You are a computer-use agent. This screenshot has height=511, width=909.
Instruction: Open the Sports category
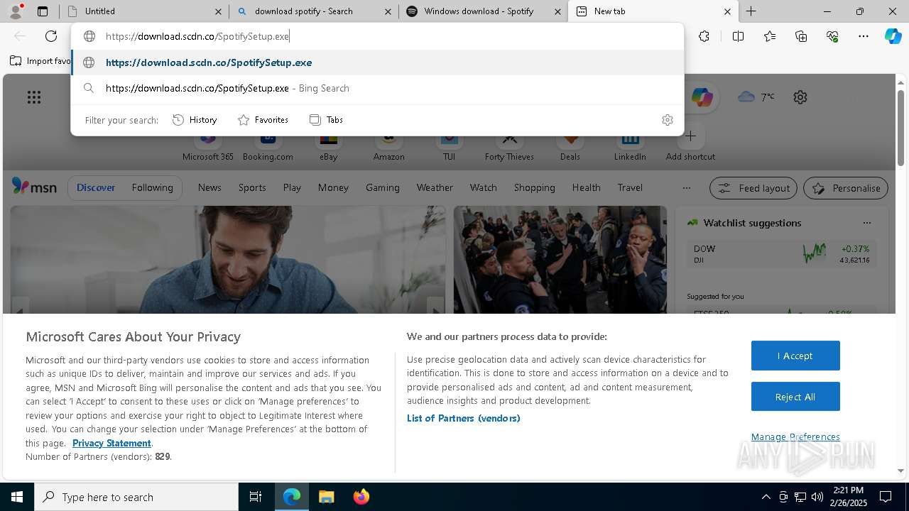[252, 188]
